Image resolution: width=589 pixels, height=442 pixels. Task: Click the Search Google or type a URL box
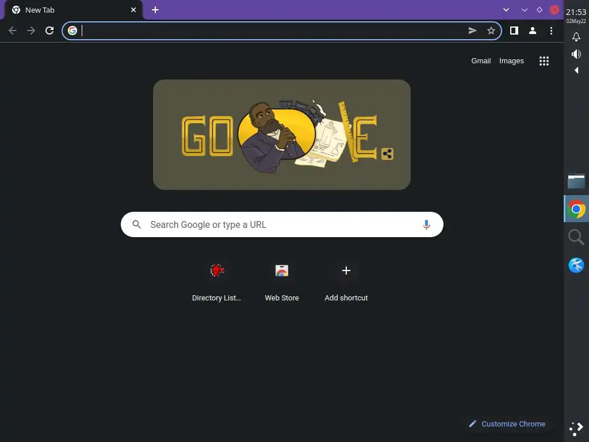click(x=282, y=224)
